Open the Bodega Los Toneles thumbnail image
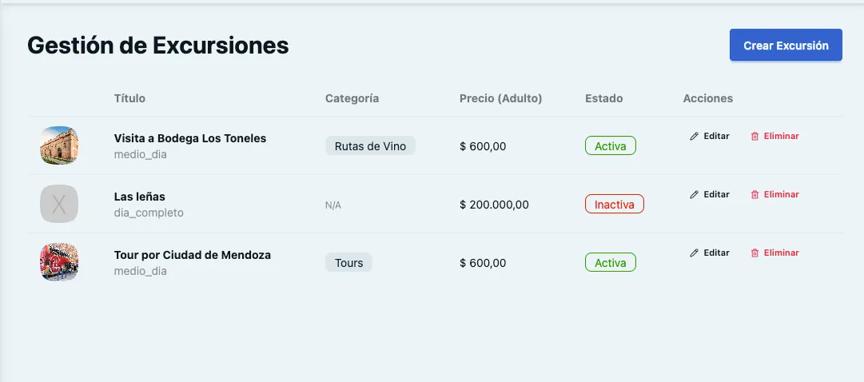 [59, 145]
